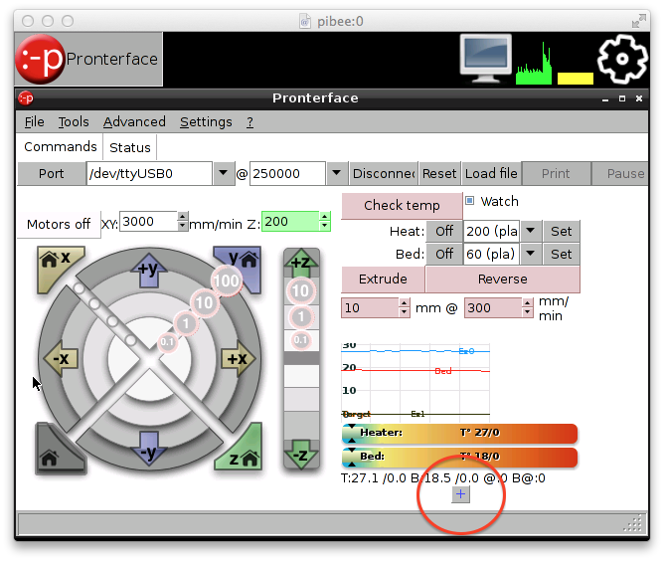
Task: Click the Bed temperature gauge bar
Action: pyautogui.click(x=459, y=457)
